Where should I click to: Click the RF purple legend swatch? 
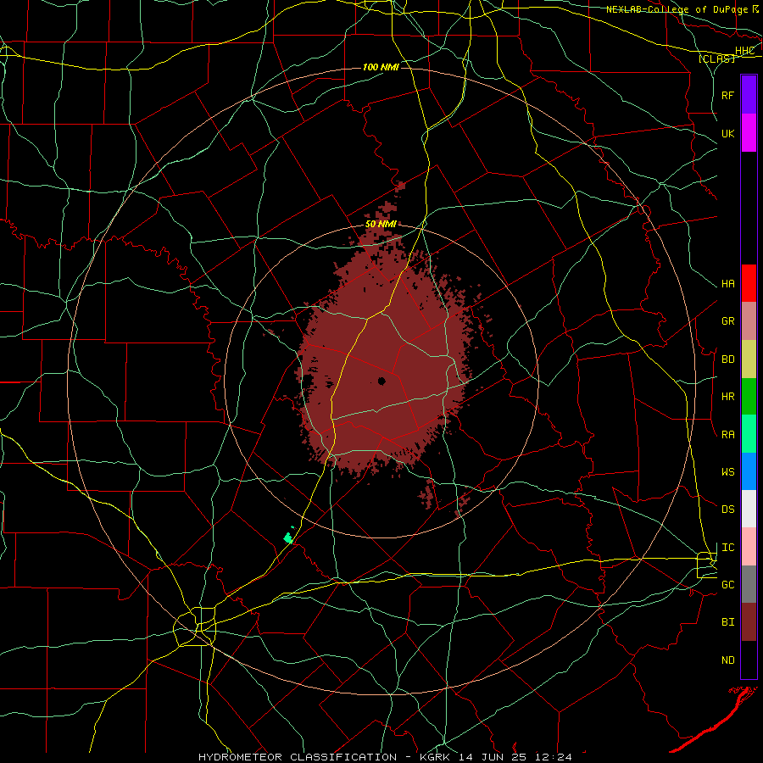[x=749, y=95]
